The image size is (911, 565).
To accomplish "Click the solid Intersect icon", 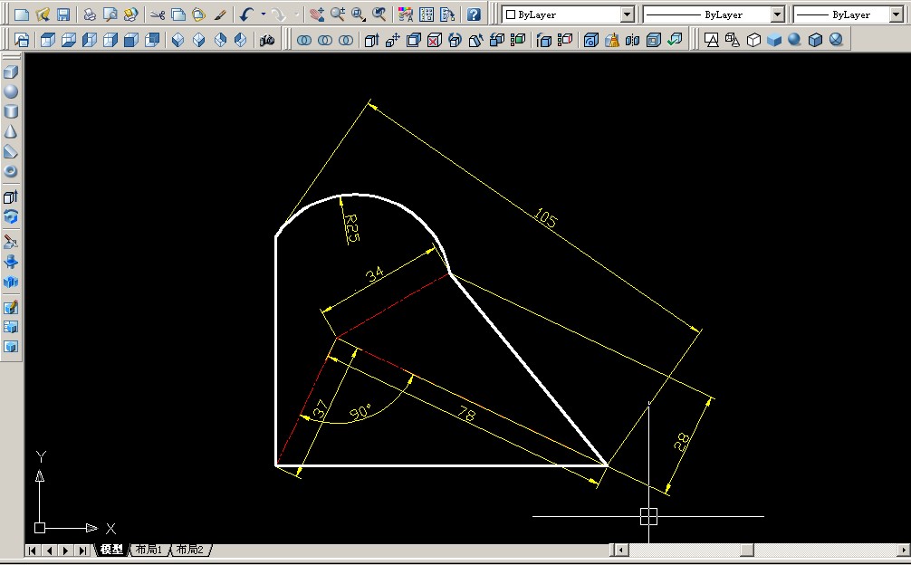I will point(346,40).
